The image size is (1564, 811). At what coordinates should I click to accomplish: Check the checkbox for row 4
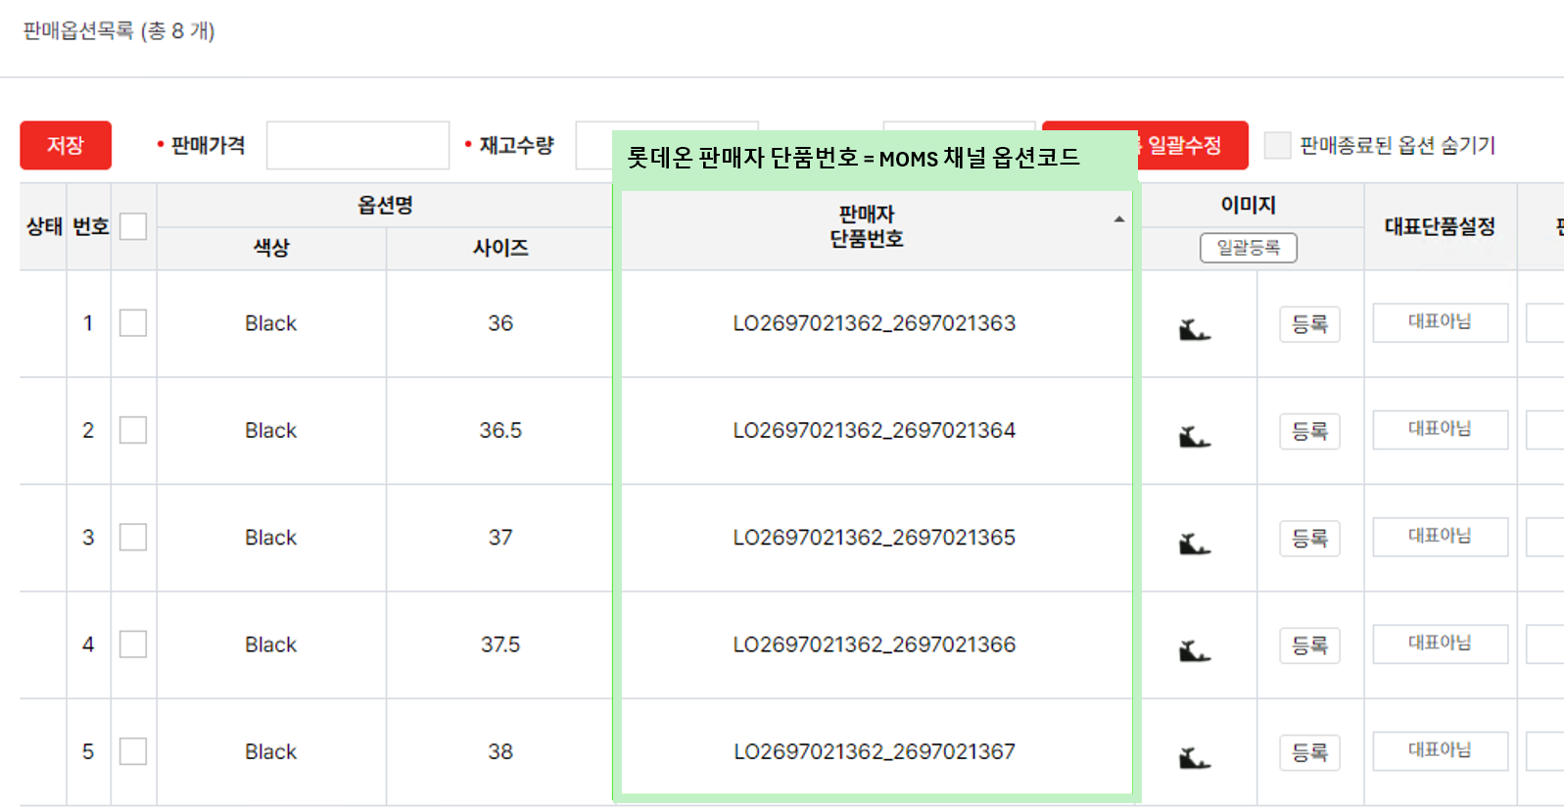tap(133, 644)
